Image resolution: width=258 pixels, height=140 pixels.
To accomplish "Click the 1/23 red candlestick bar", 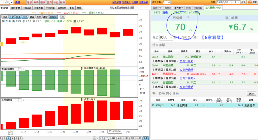I will pyautogui.click(x=76, y=30).
